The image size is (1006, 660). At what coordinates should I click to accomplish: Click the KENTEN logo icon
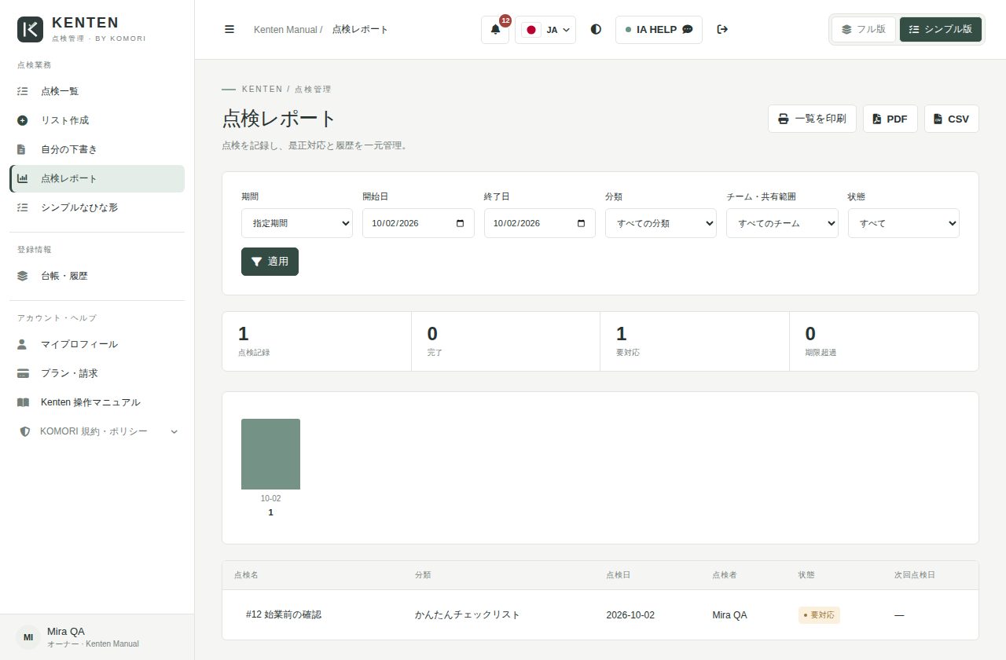click(30, 29)
